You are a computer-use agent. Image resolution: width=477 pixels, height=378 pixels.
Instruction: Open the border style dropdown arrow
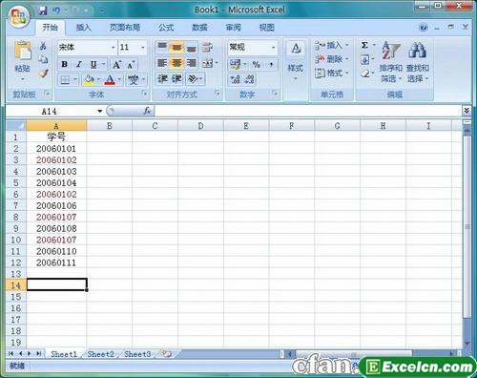(x=75, y=79)
